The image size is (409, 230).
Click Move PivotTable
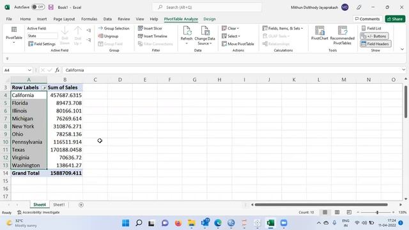(x=238, y=44)
